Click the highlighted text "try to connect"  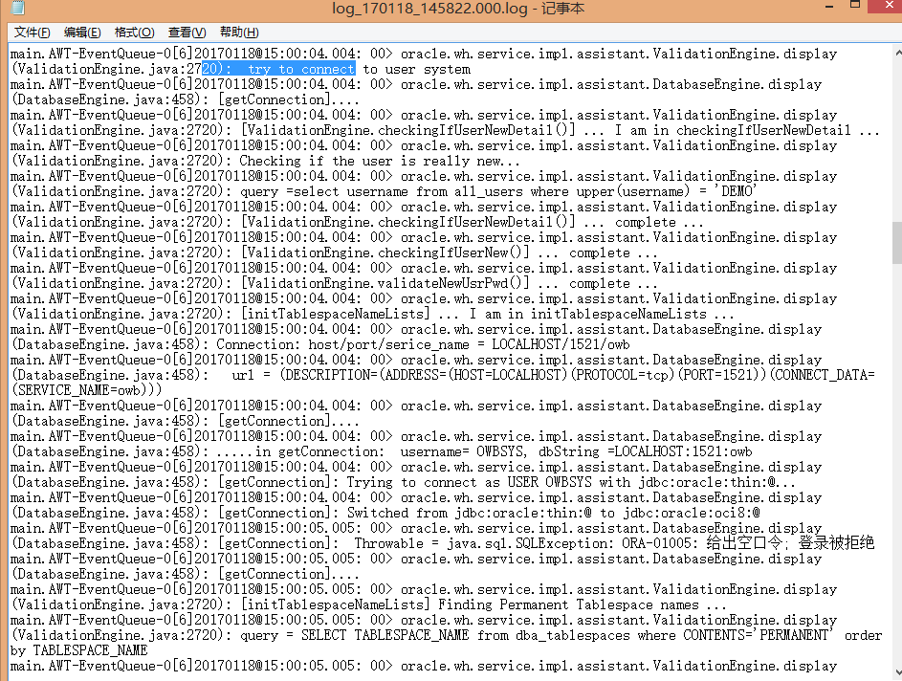tap(301, 69)
